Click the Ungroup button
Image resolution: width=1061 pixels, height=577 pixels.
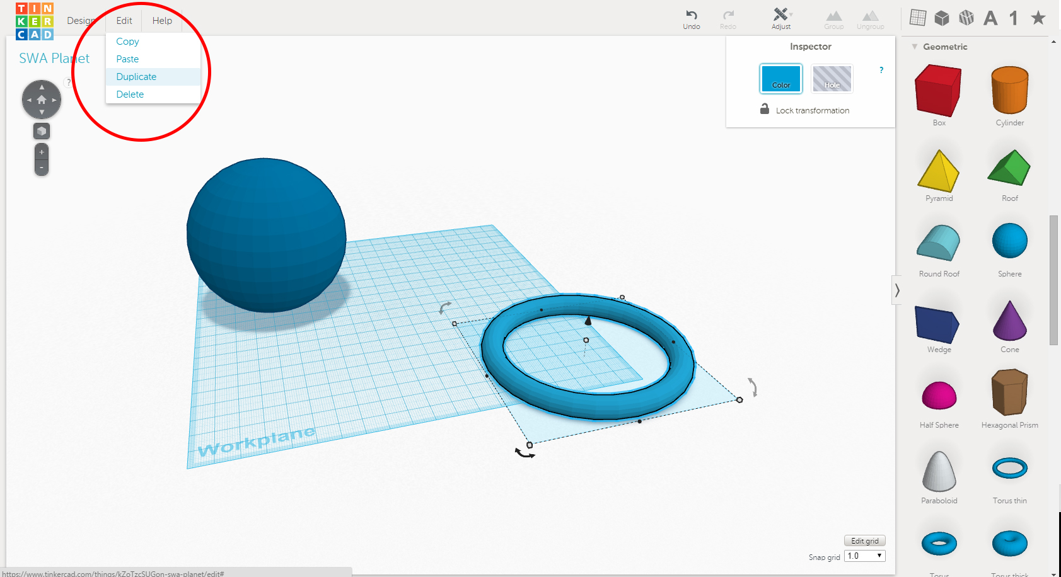coord(870,19)
